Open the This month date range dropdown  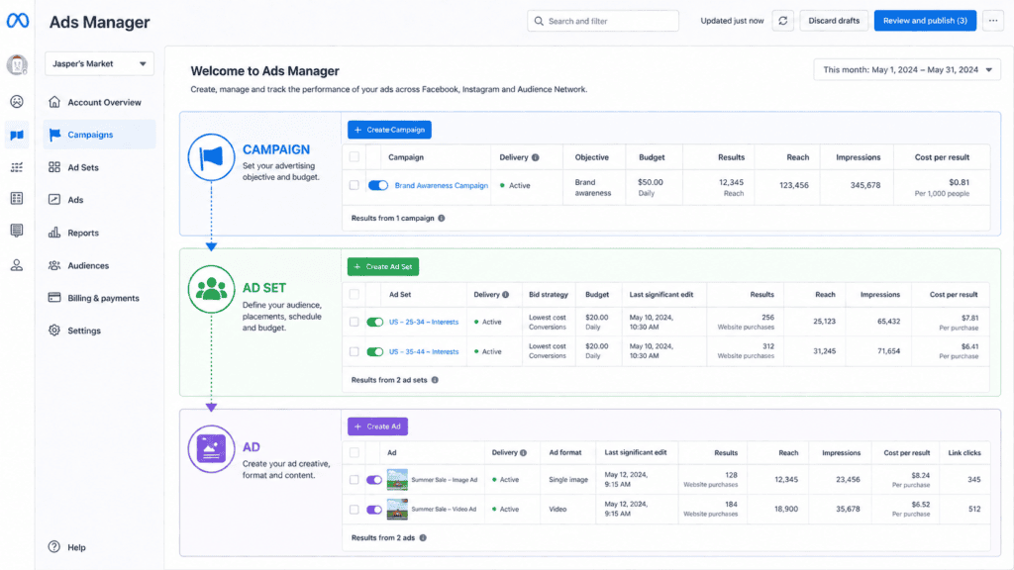coord(907,70)
